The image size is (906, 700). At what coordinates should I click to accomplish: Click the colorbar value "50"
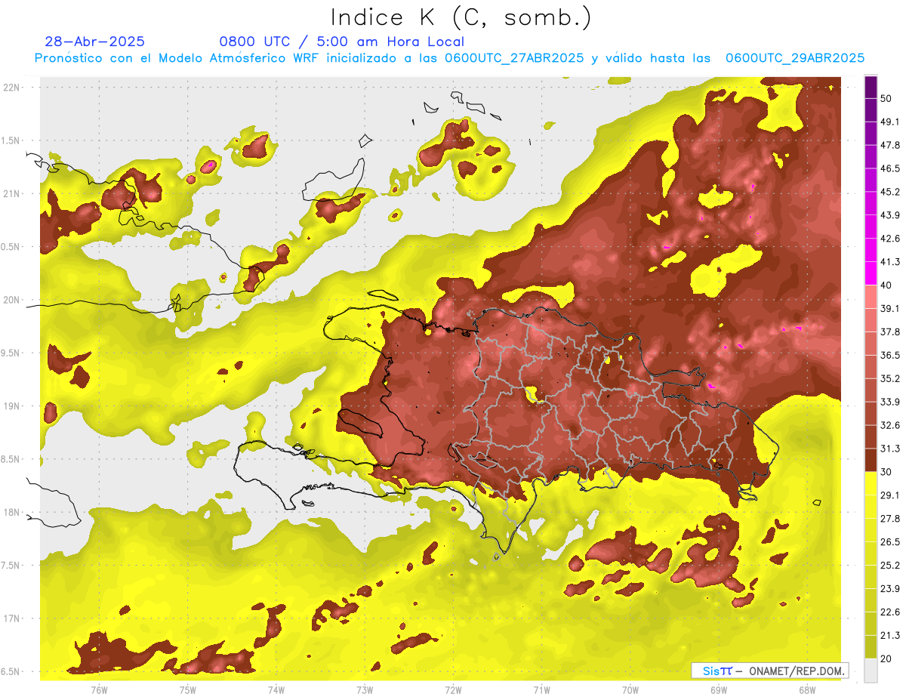point(886,98)
